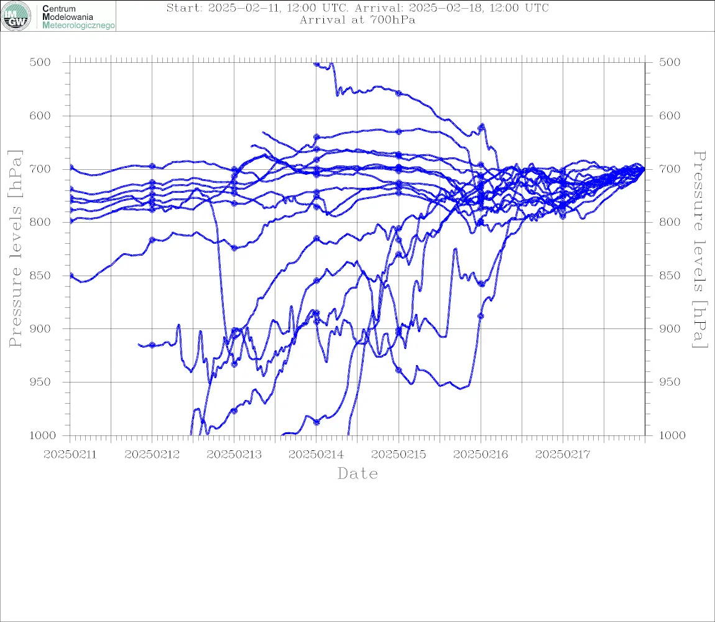Screen dimensions: 715x622
Task: Click the right axis 850 label
Action: tap(670, 276)
